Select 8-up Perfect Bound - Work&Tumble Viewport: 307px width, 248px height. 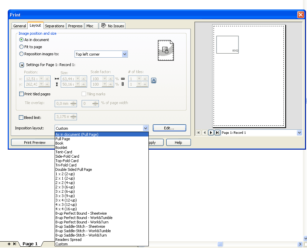tap(102, 218)
